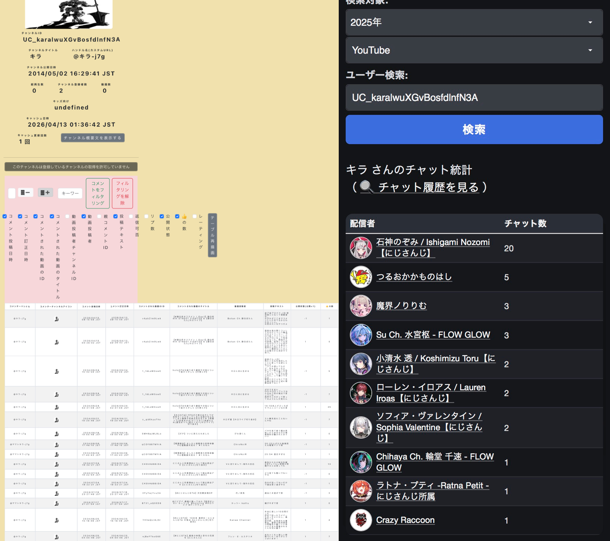610x541 pixels.
Task: Open the 2025年 year dropdown
Action: click(474, 22)
